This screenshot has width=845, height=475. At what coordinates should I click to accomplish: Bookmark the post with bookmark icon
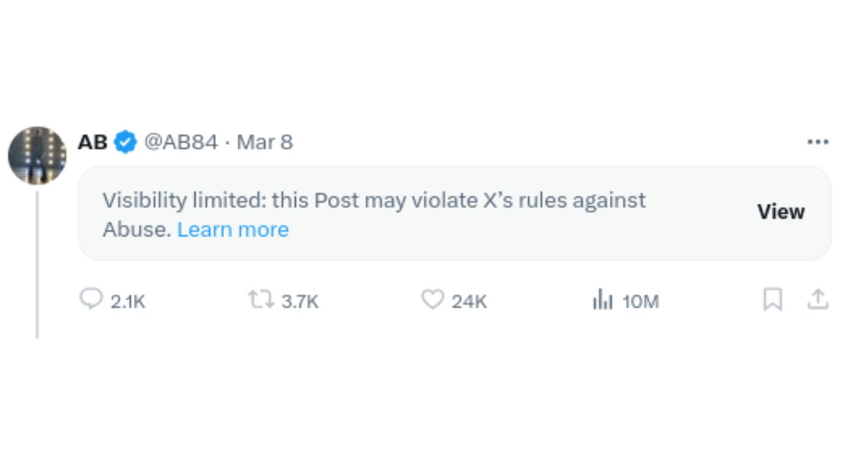772,300
